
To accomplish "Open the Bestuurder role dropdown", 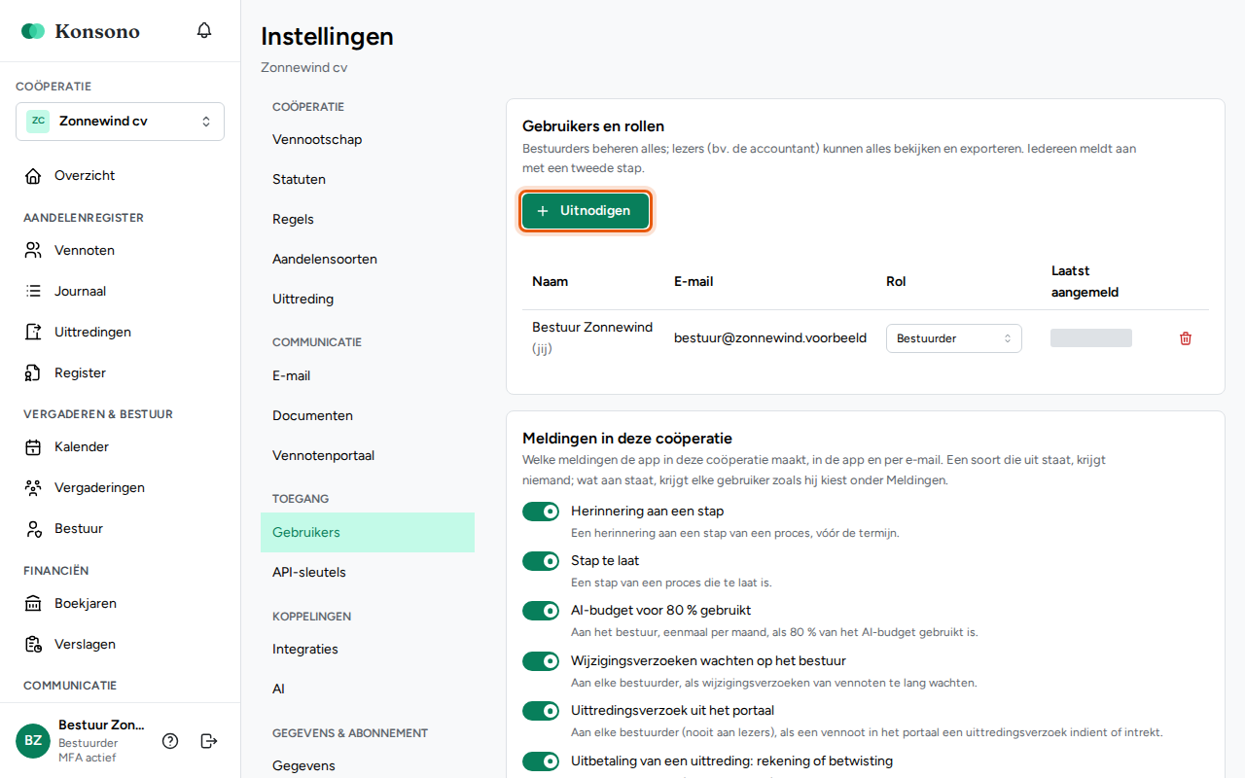I will 953,338.
